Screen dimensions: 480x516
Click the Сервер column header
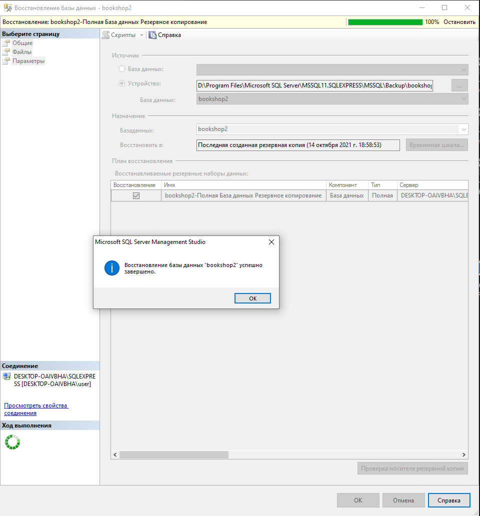(x=432, y=185)
